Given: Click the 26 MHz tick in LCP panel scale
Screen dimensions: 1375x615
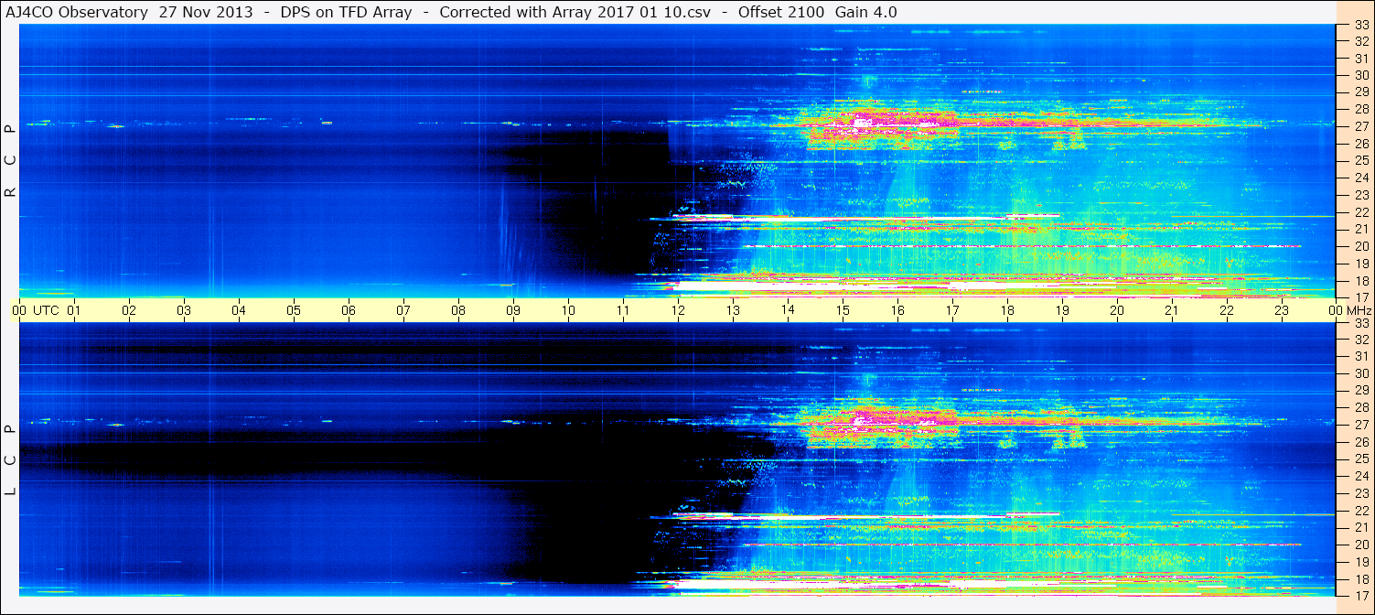Looking at the screenshot, I should 1360,442.
